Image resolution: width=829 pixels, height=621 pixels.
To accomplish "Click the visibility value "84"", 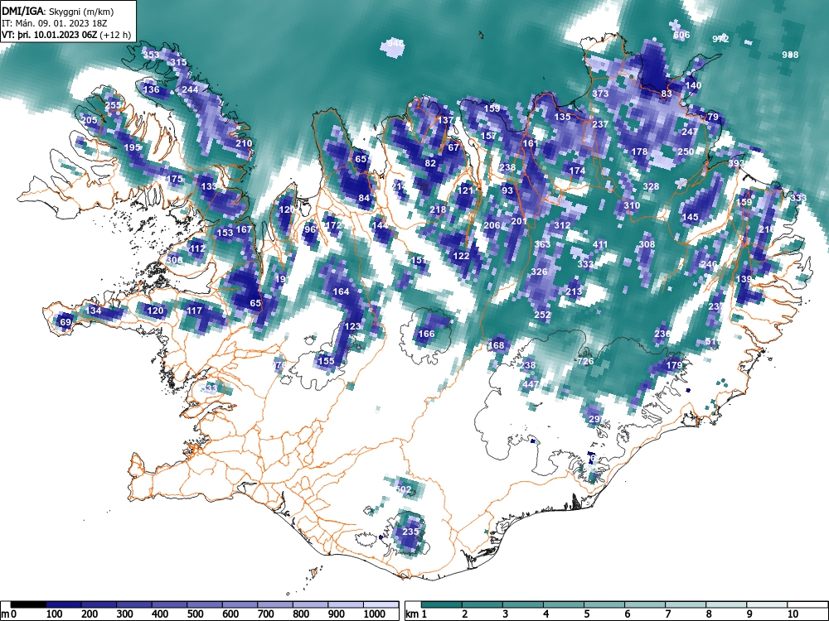I will point(364,198).
